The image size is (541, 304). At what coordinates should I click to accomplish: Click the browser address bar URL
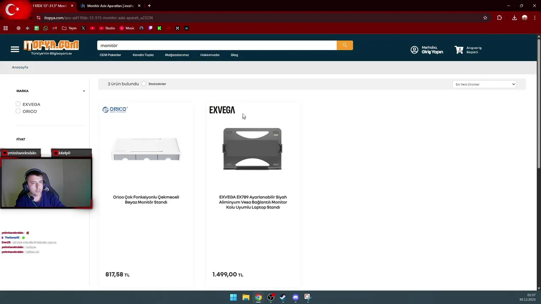98,18
